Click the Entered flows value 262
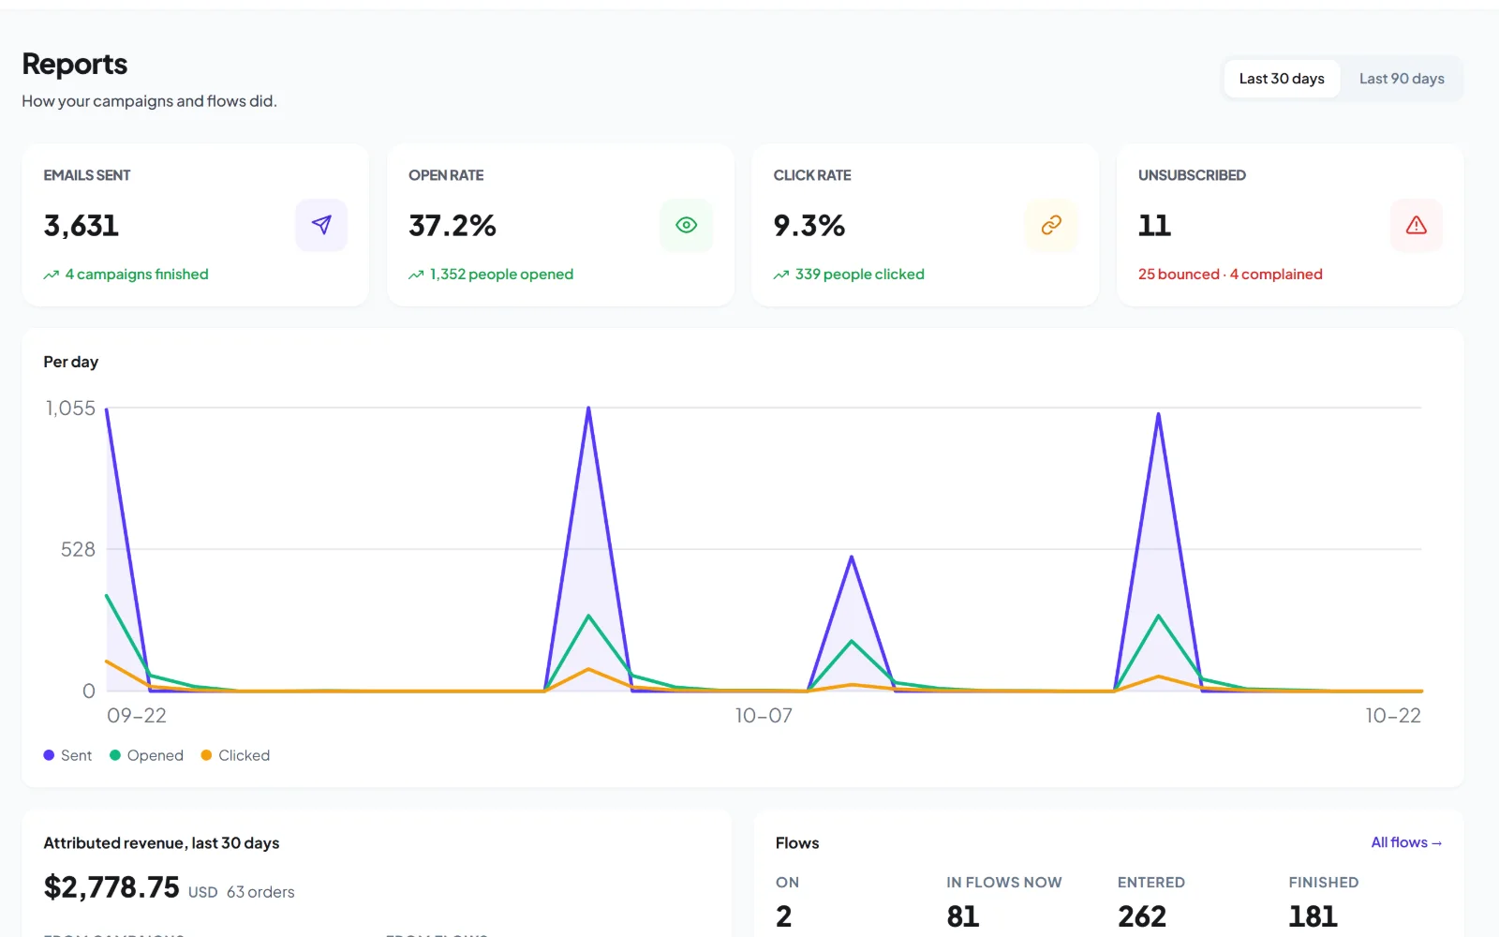1499x937 pixels. click(1142, 916)
